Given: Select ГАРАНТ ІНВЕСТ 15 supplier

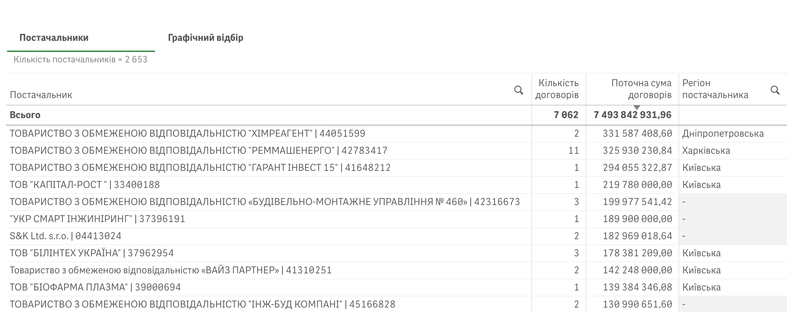Looking at the screenshot, I should coord(200,168).
